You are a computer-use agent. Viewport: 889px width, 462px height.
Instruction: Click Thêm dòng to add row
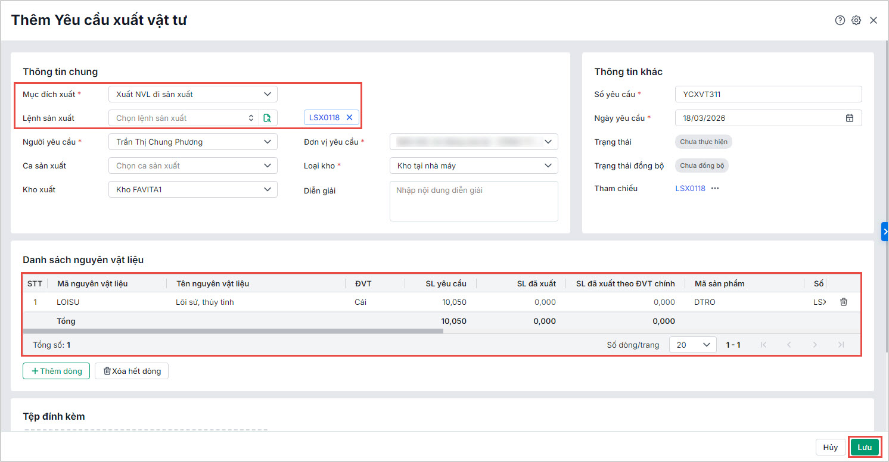click(x=56, y=371)
